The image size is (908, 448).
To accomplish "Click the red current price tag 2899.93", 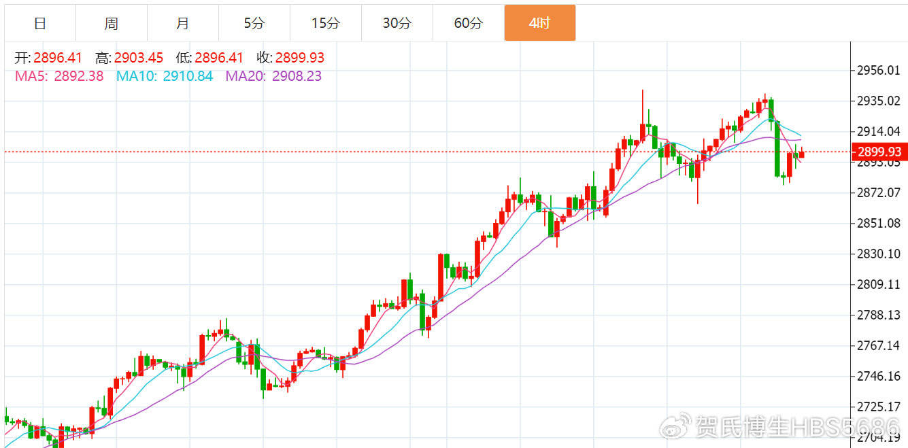I will pyautogui.click(x=880, y=152).
